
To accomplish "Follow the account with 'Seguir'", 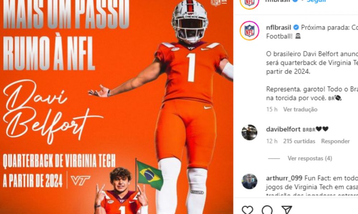I will 316,1.
